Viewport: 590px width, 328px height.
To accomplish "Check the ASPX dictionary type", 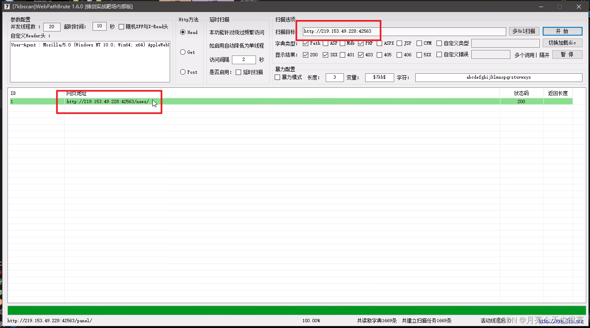I will pyautogui.click(x=380, y=43).
